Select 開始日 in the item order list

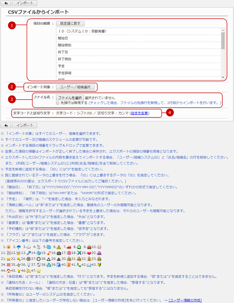click(x=63, y=38)
